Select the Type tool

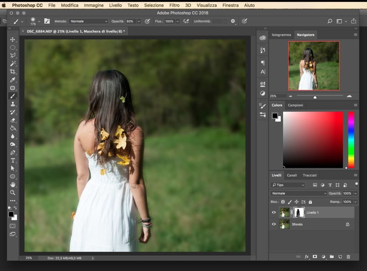[x=12, y=160]
